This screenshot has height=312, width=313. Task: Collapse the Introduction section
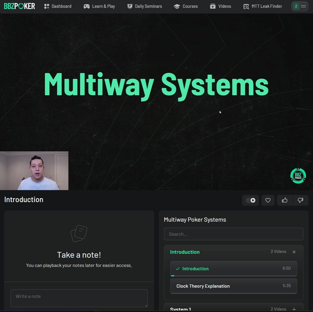[x=294, y=252]
